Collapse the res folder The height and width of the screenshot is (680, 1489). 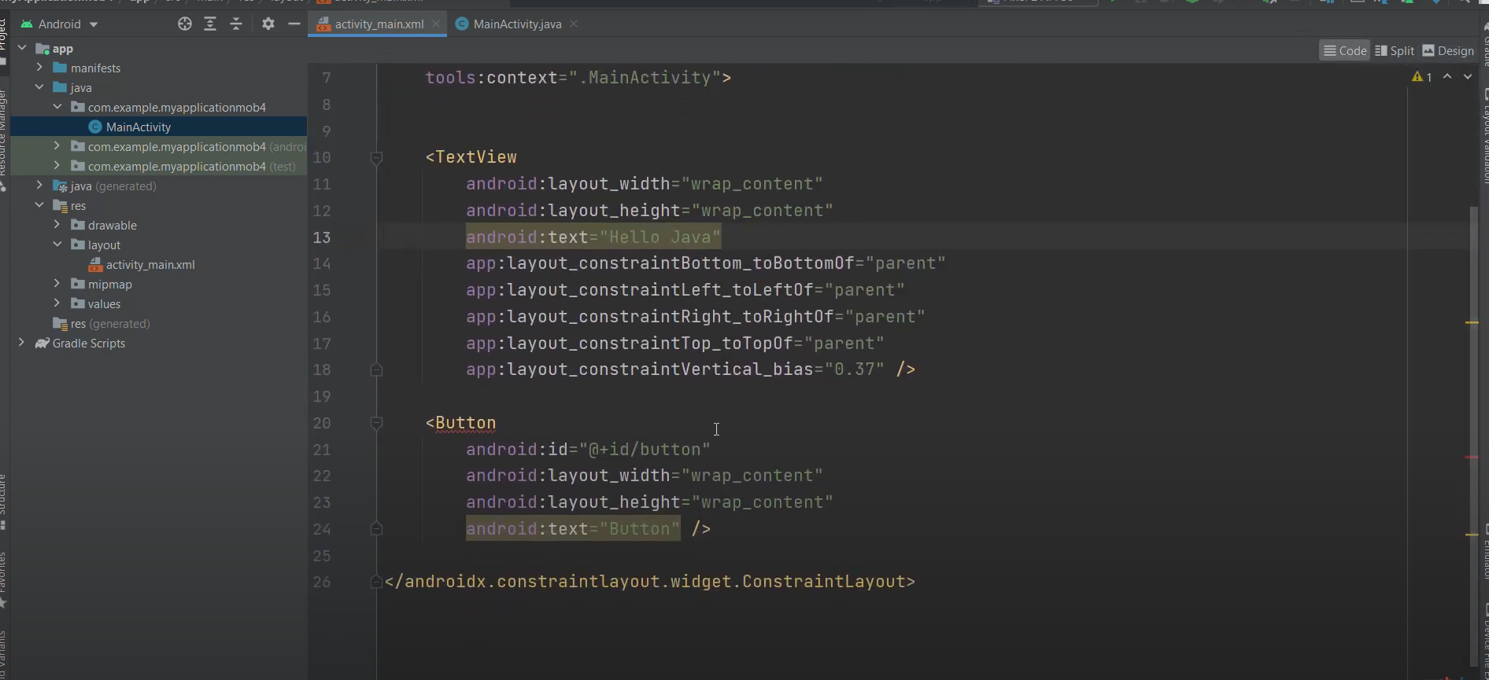coord(39,206)
